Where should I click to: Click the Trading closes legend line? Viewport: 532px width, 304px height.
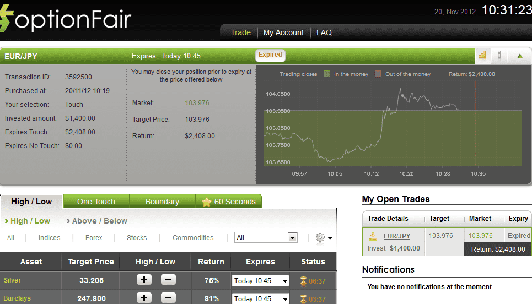tap(270, 74)
